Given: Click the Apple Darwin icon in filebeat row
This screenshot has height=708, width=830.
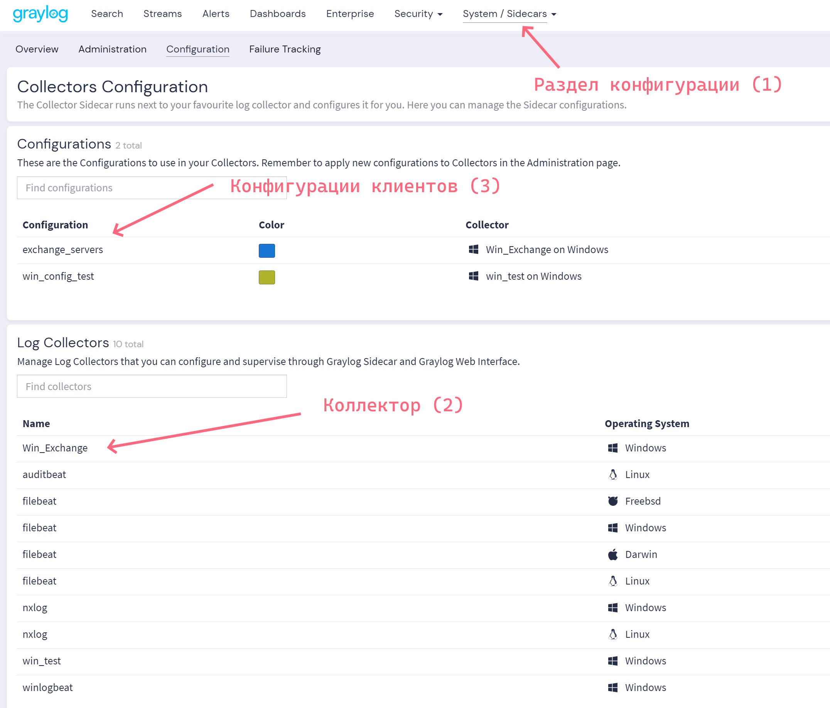Looking at the screenshot, I should pyautogui.click(x=612, y=554).
